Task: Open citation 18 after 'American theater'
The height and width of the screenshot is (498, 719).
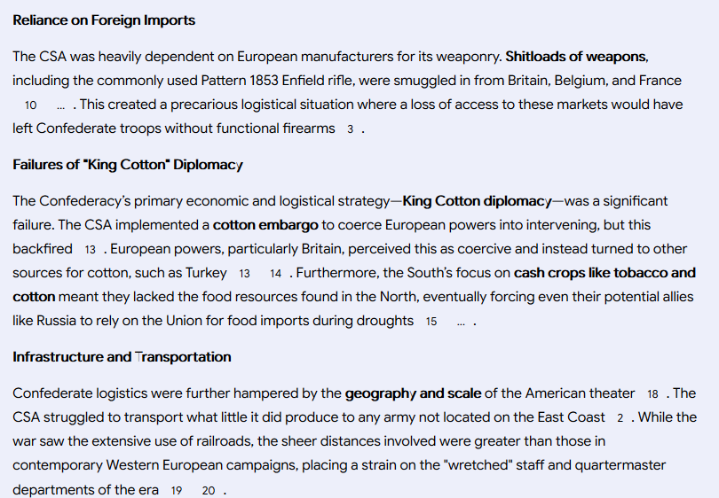Action: tap(652, 394)
